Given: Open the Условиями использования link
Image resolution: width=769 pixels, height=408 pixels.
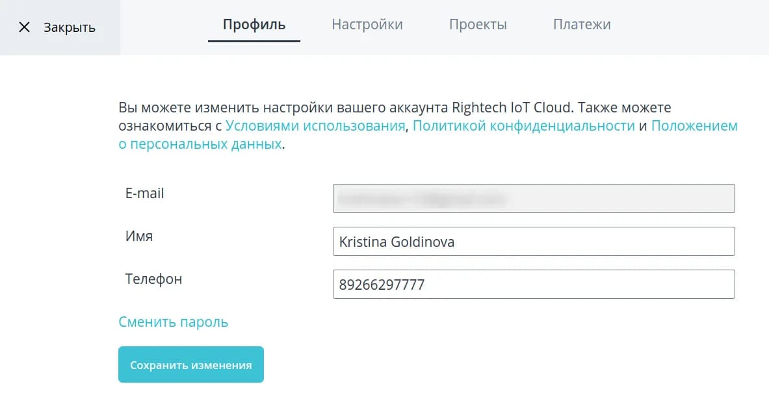Looking at the screenshot, I should (x=315, y=126).
